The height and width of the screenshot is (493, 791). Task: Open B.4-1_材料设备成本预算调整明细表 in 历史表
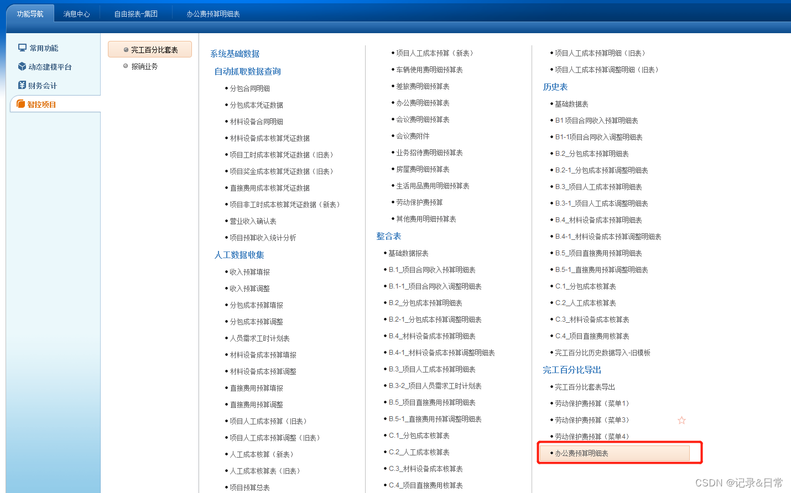click(x=608, y=237)
